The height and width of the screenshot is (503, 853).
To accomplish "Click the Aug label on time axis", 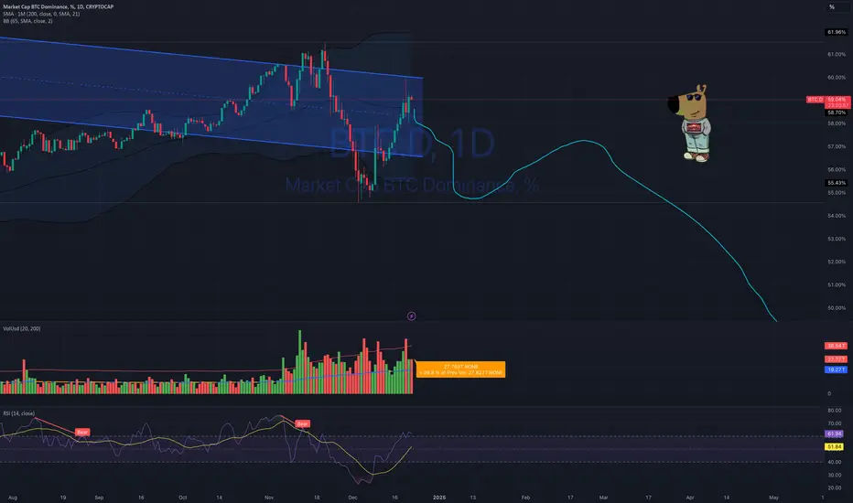I will (x=13, y=498).
